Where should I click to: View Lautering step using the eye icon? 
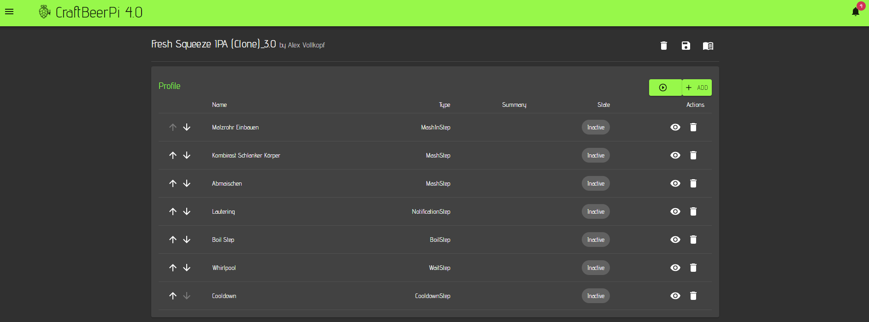point(675,211)
